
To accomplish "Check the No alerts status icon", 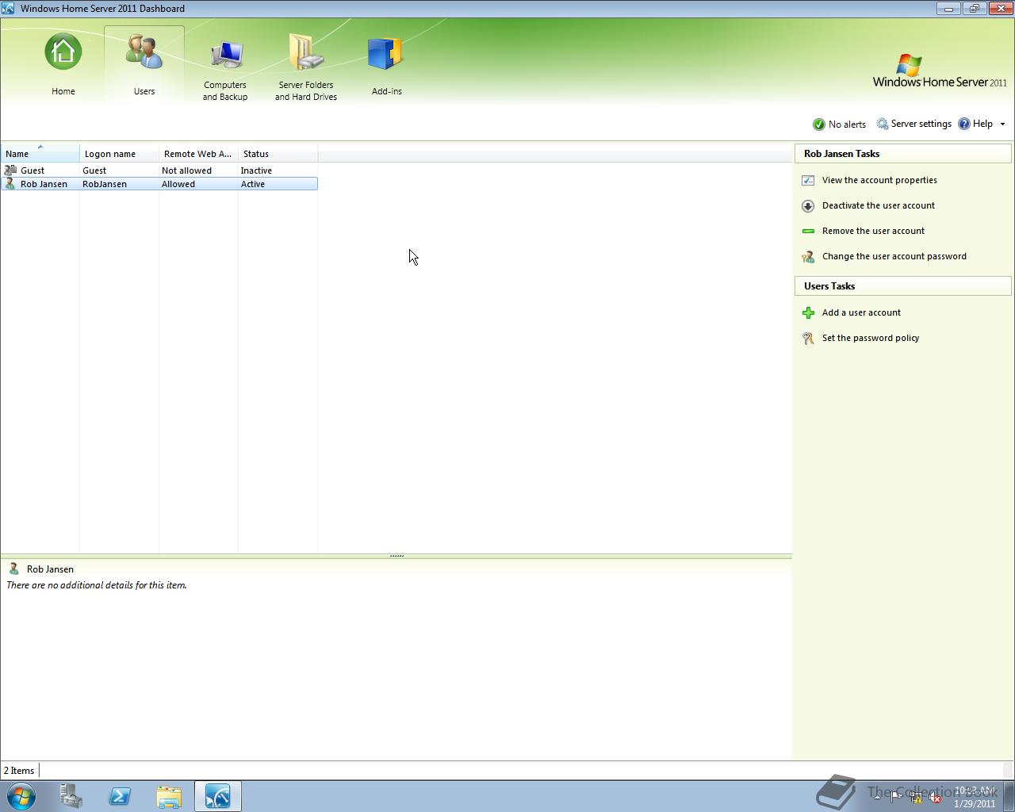I will pyautogui.click(x=819, y=124).
